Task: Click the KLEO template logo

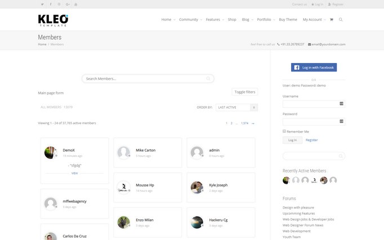Action: (53, 20)
